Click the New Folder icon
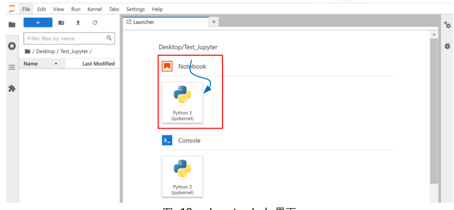Viewport: 454px width, 210px height. click(61, 23)
